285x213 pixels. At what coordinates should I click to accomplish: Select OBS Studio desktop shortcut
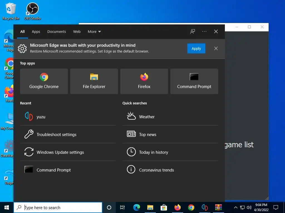coord(32,11)
